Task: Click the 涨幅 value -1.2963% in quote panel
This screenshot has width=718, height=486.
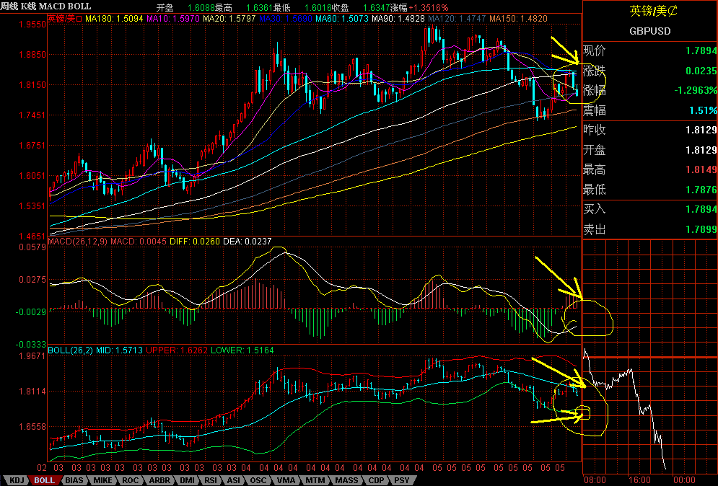Action: [696, 91]
